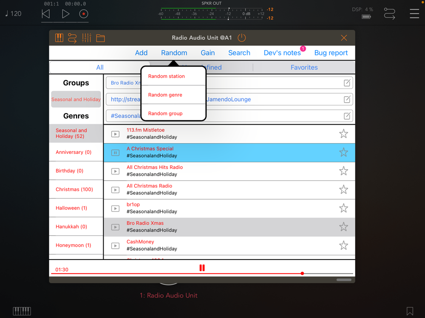This screenshot has height=318, width=425.
Task: Edit the station name field
Action: [x=347, y=83]
